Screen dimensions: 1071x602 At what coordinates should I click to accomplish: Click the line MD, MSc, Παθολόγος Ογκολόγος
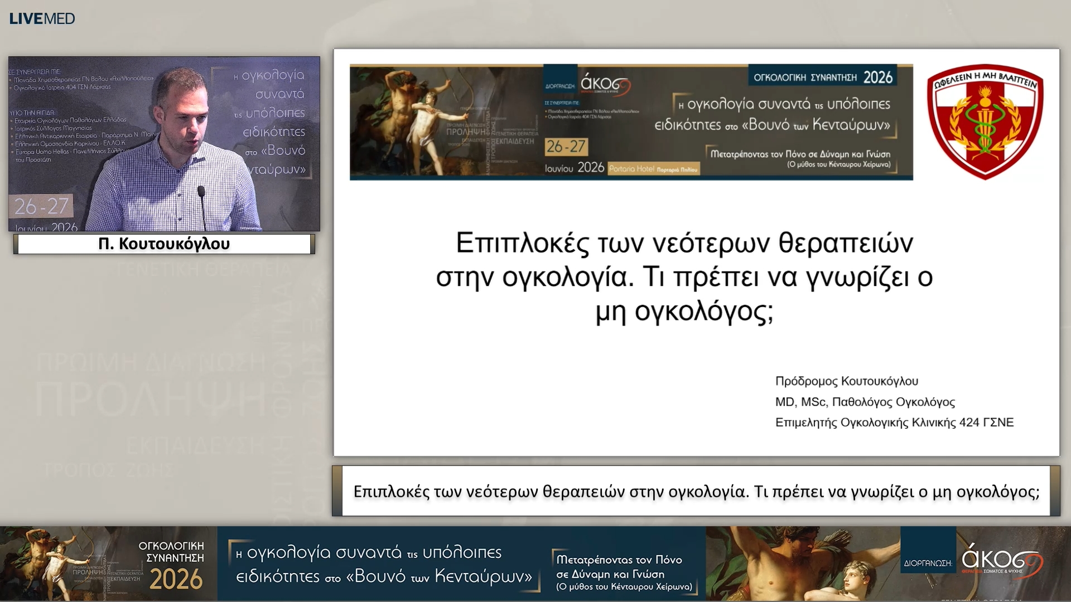point(865,402)
